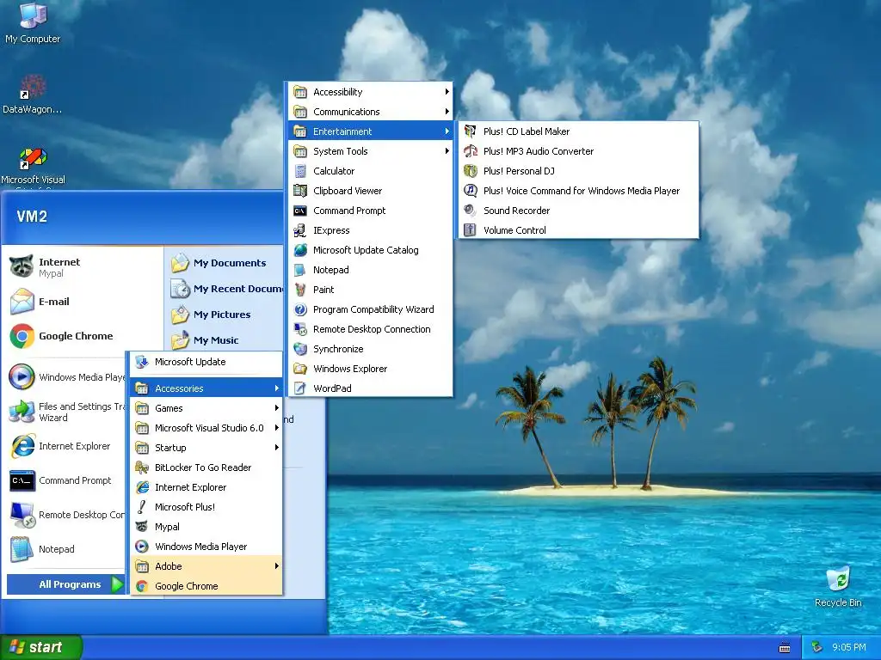Expand System Tools submenu arrow
This screenshot has height=660, width=881.
tap(447, 151)
